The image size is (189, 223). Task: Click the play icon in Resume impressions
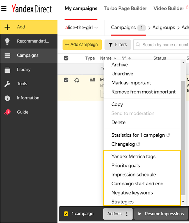point(140,214)
